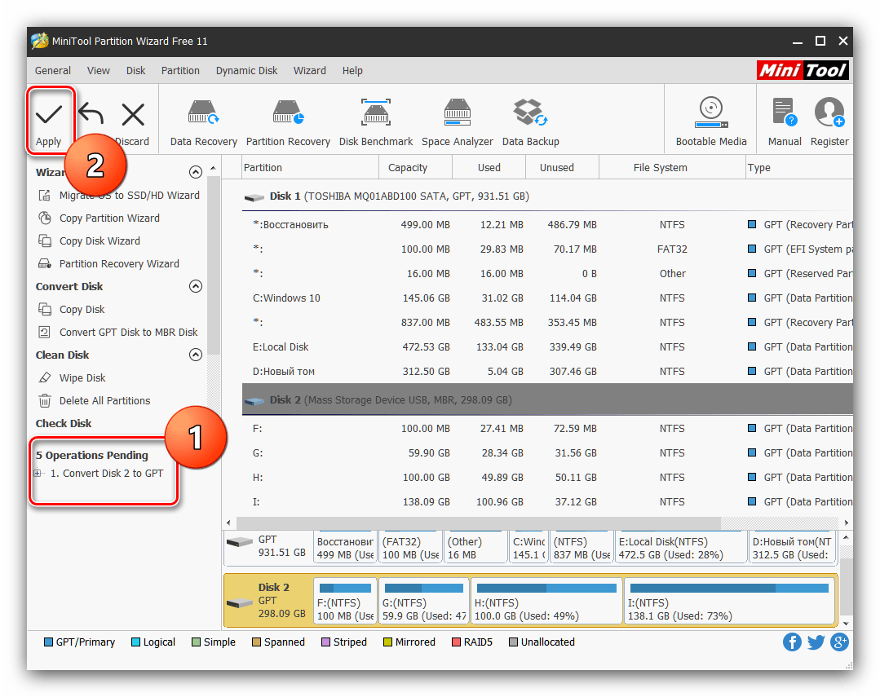Open the Dynamic Disk menu
Viewport: 880px width, 697px height.
pyautogui.click(x=246, y=71)
